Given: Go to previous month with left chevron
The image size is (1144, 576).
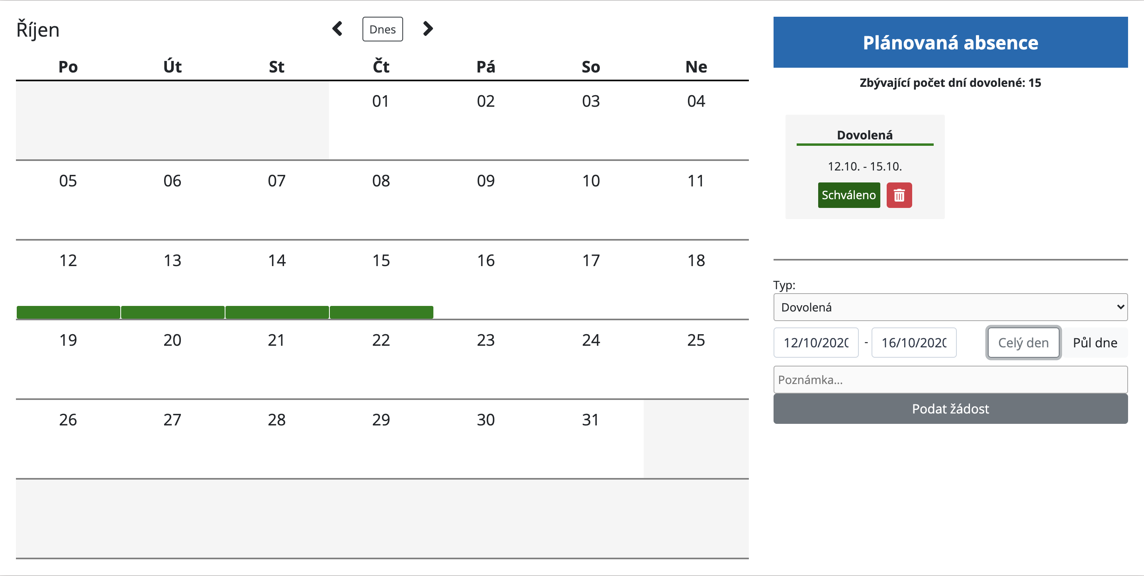Looking at the screenshot, I should (x=337, y=29).
